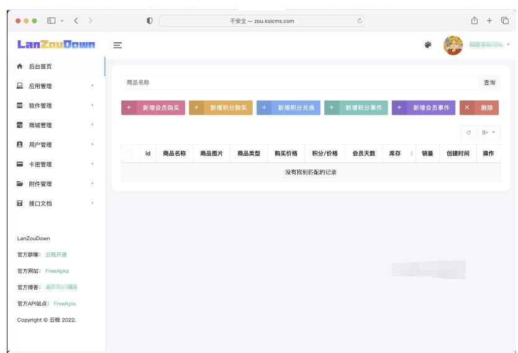Click Safari privacy shield icon
Screen dimensions: 518x353
150,20
